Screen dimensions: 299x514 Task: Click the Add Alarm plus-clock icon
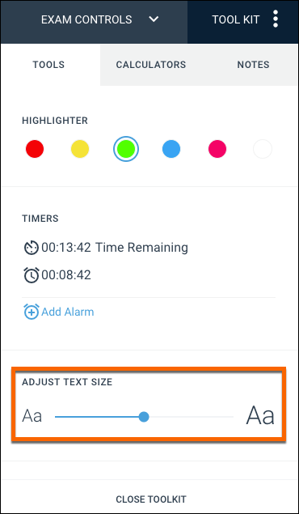pyautogui.click(x=32, y=312)
